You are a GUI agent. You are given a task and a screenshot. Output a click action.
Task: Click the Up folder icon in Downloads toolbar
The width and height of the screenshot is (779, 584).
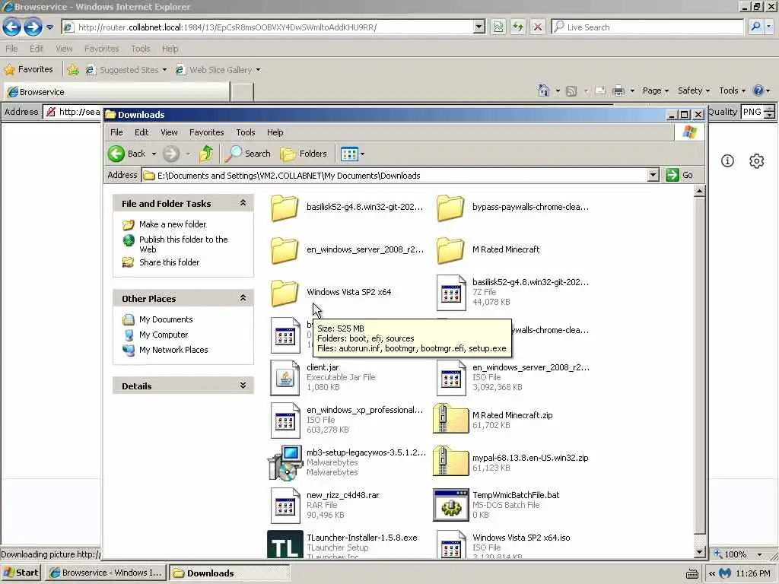coord(206,154)
